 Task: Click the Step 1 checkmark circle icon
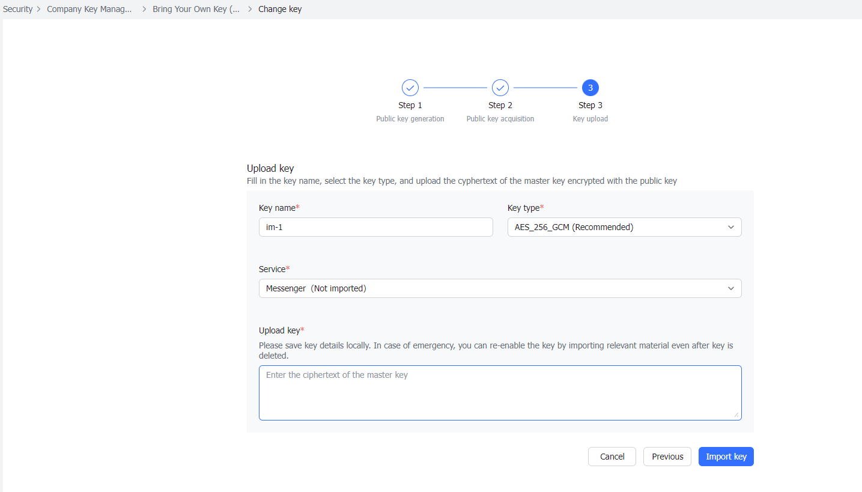tap(410, 87)
